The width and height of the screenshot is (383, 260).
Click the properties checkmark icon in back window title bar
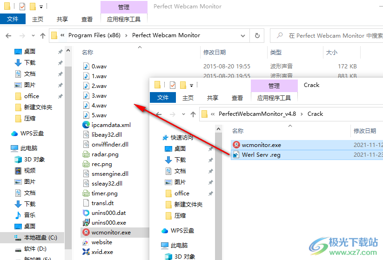click(22, 7)
